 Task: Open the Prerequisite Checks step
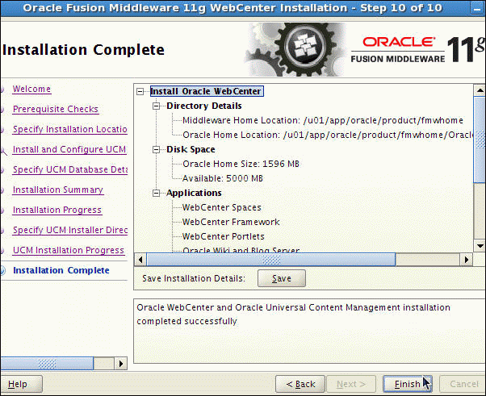pyautogui.click(x=56, y=109)
